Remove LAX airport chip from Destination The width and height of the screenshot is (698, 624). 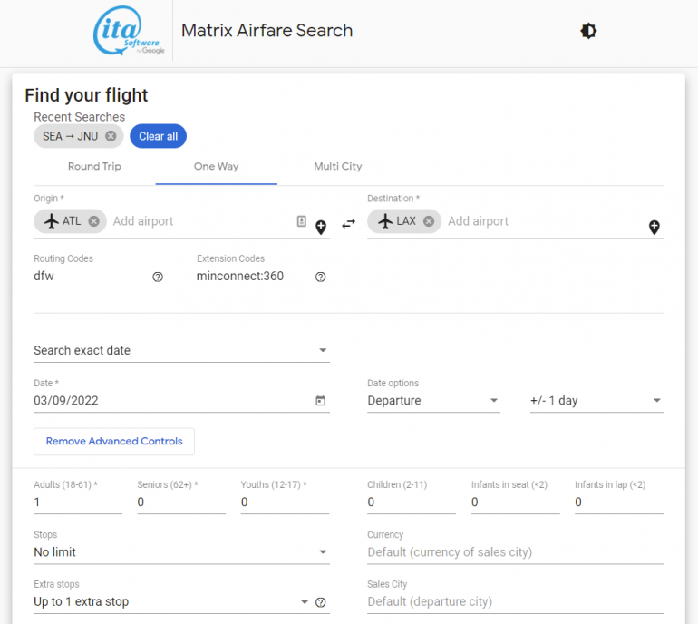(x=429, y=221)
